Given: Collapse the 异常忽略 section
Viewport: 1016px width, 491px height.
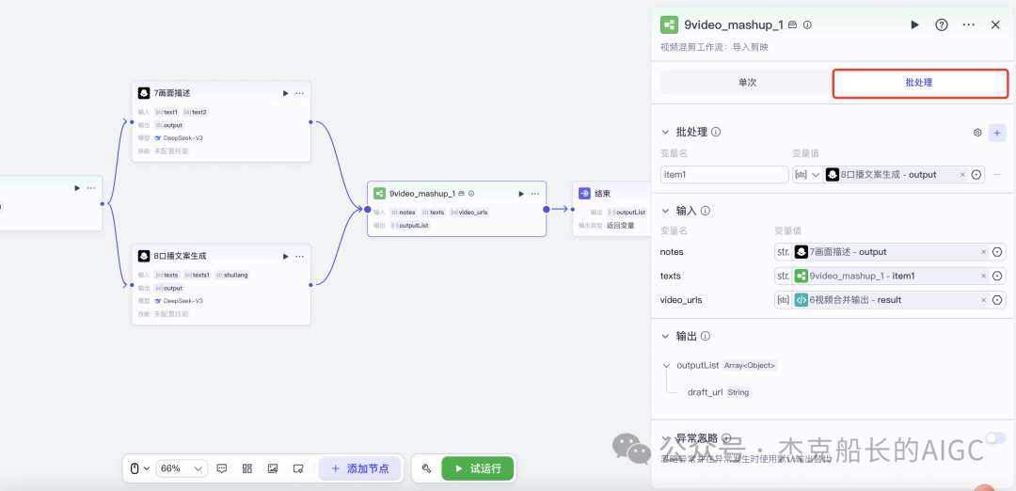Looking at the screenshot, I should (665, 438).
